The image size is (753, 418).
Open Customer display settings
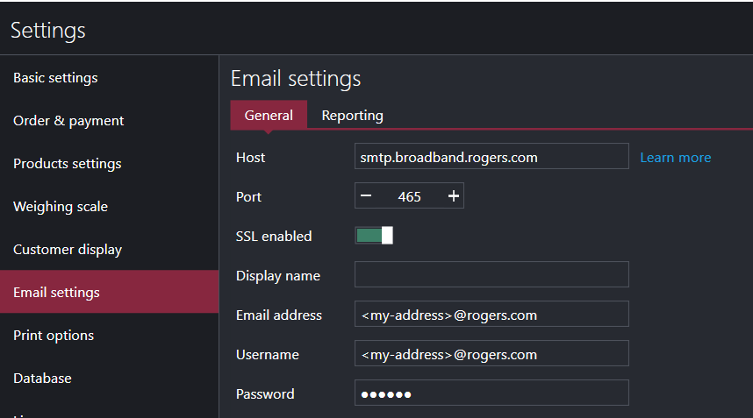click(x=68, y=250)
